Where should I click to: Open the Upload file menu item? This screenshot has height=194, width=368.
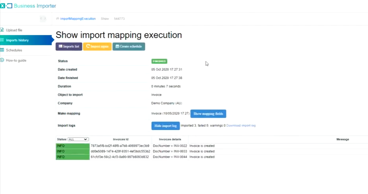[14, 30]
